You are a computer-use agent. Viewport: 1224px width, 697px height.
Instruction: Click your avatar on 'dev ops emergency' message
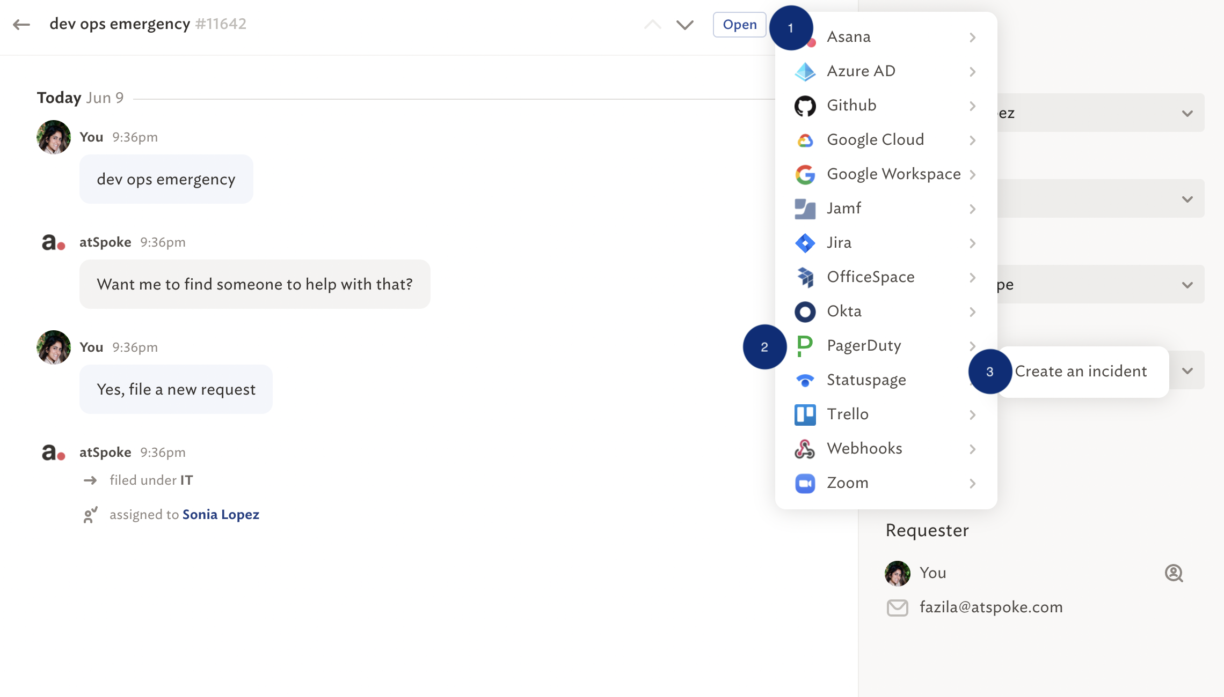54,137
